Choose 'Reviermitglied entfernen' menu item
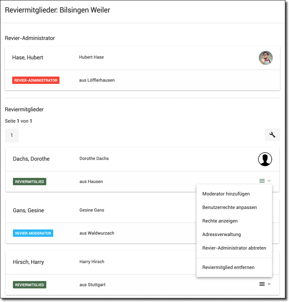The height and width of the screenshot is (302, 289). [228, 267]
